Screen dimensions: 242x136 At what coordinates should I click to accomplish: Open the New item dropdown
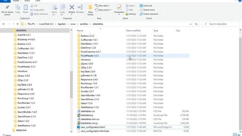coord(102,6)
